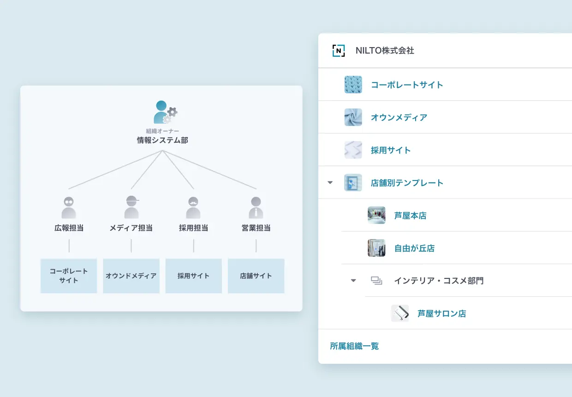Click the 採用担当 person icon with mustache
This screenshot has width=572, height=397.
tap(194, 208)
